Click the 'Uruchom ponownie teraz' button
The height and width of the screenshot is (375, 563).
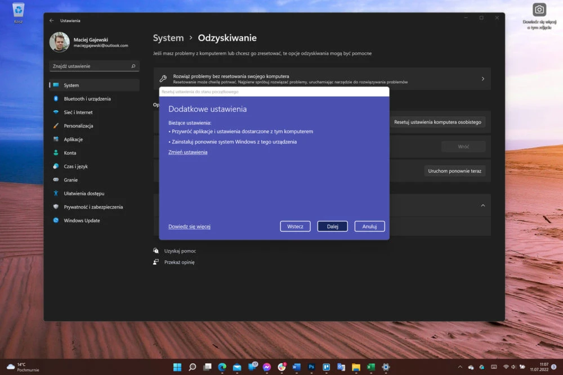click(x=454, y=171)
